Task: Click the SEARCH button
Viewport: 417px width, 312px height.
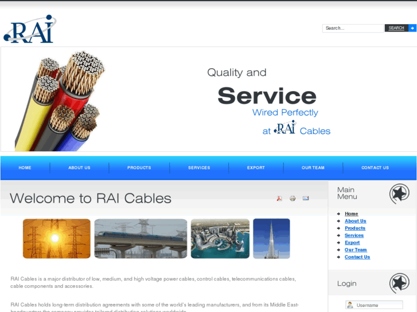Action: (396, 28)
